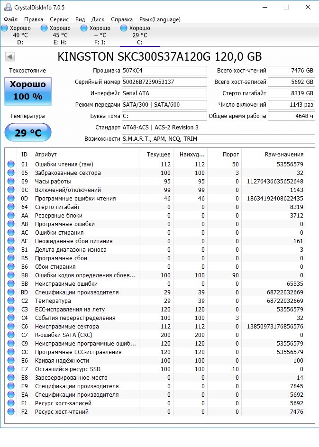The height and width of the screenshot is (447, 319).
Task: Click status orb for attribute 64 row
Action: pos(11,207)
